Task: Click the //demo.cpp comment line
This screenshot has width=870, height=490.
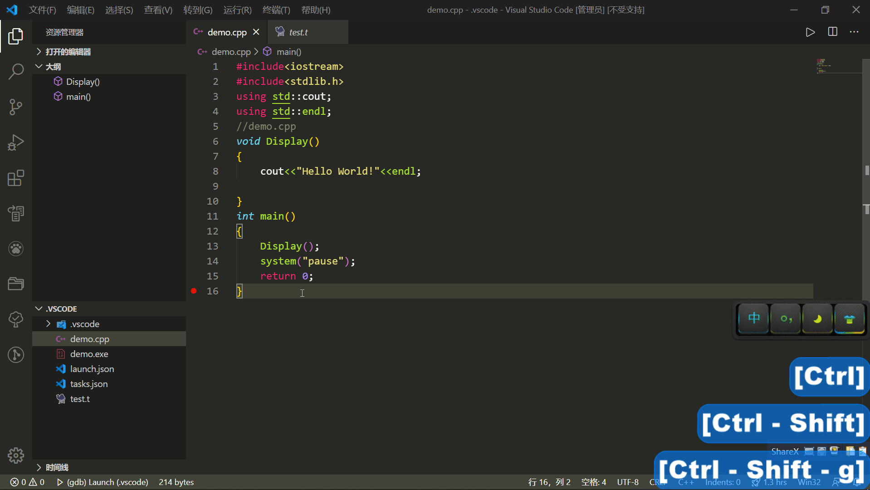Action: [x=266, y=126]
